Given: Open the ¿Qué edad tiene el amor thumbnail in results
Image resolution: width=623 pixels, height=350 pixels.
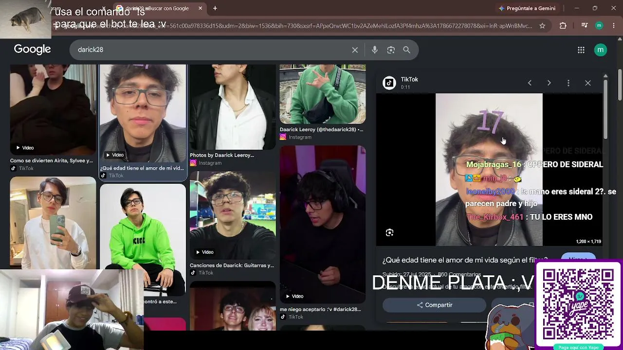Looking at the screenshot, I should (143, 113).
